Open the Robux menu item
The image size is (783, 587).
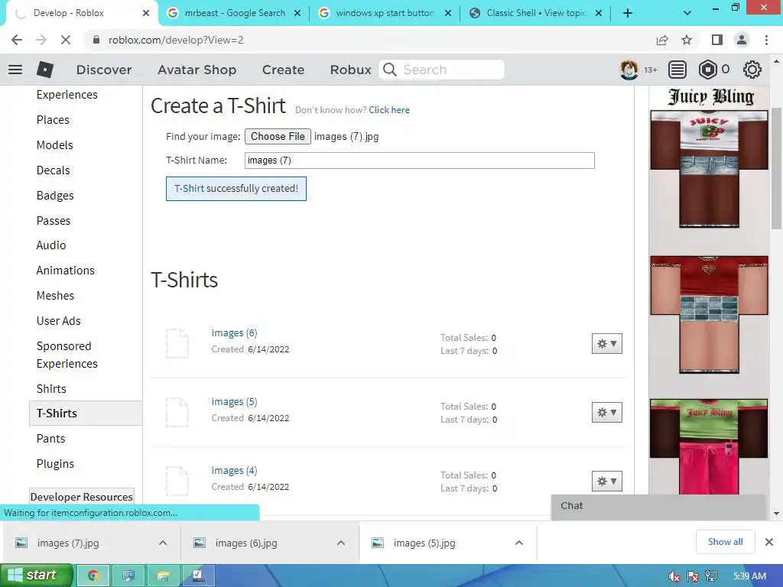(350, 70)
